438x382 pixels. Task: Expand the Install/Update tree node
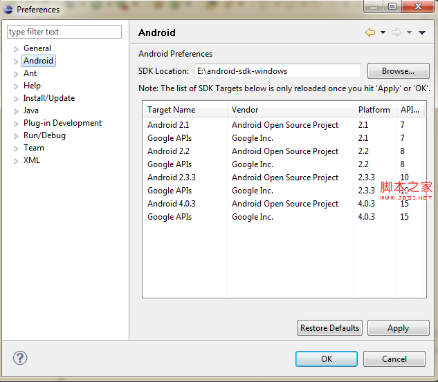click(x=16, y=99)
